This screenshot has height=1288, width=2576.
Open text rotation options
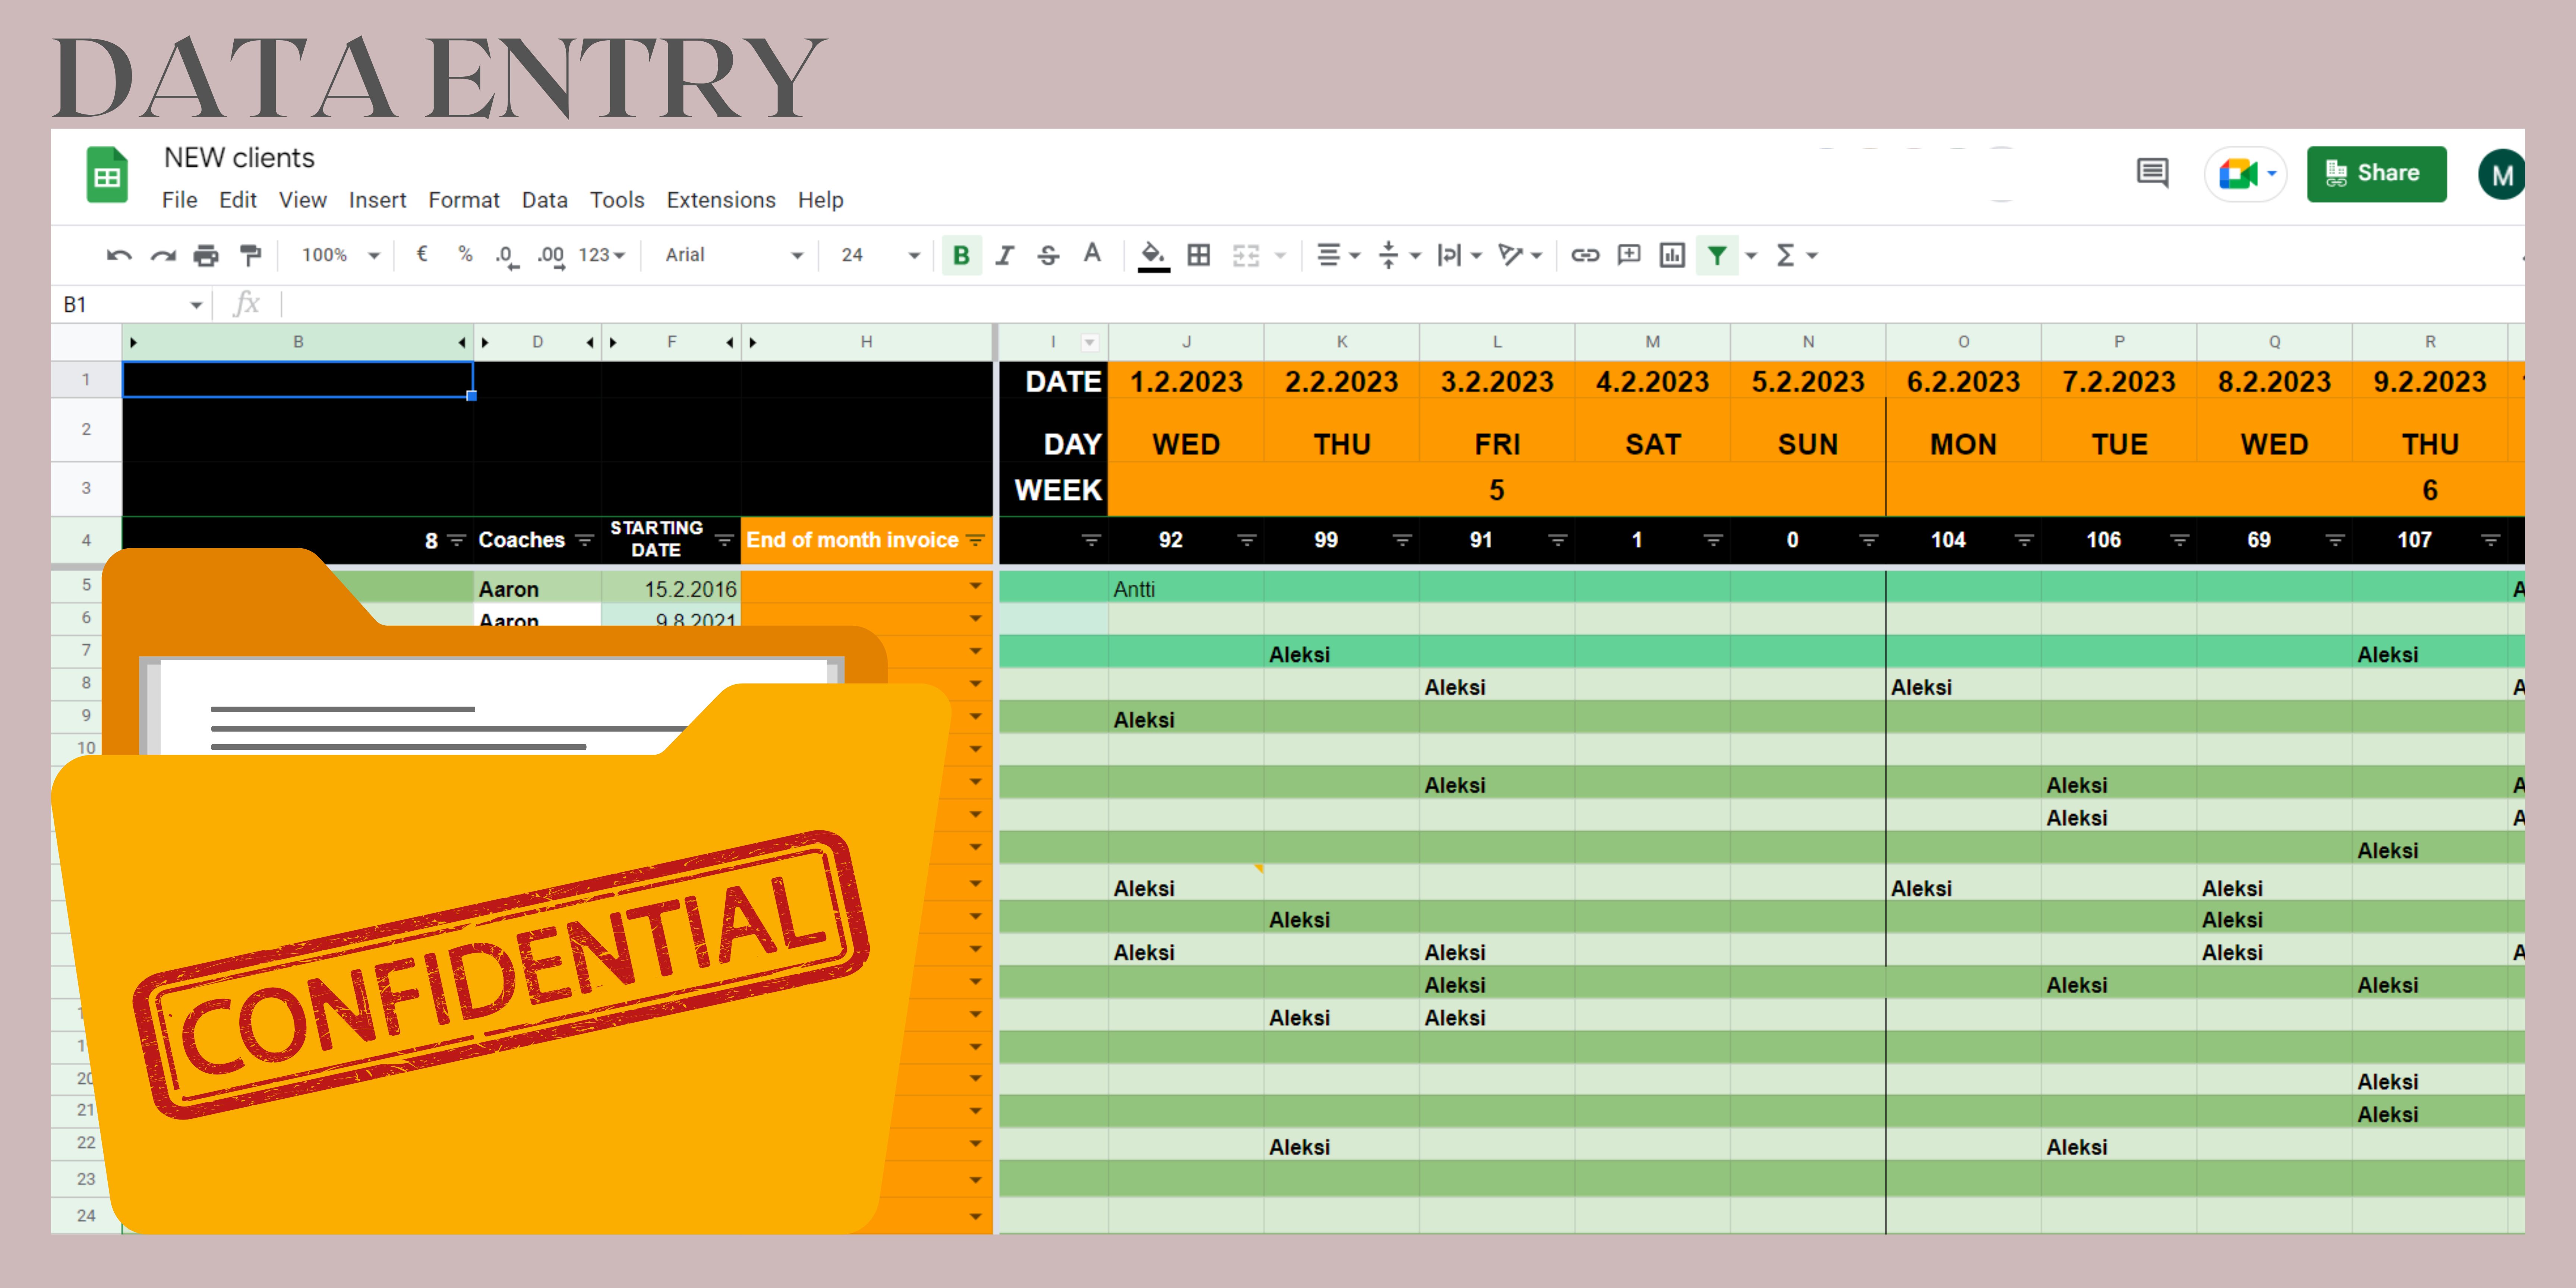[x=1520, y=255]
